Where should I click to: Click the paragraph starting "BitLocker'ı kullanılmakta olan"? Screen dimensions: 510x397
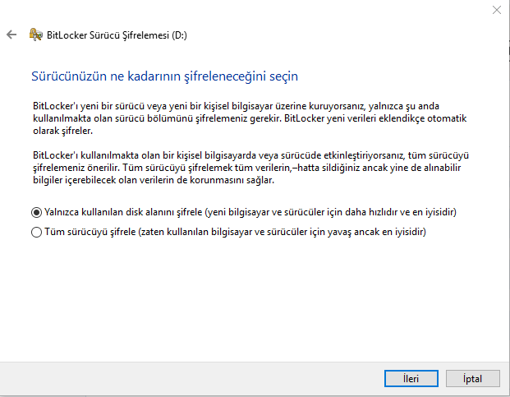[x=250, y=168]
